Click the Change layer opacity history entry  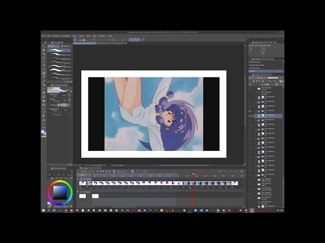coord(265,65)
